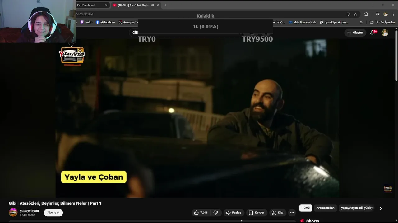The width and height of the screenshot is (398, 223).
Task: Subscribe with the Abone ol button
Action: (53, 212)
